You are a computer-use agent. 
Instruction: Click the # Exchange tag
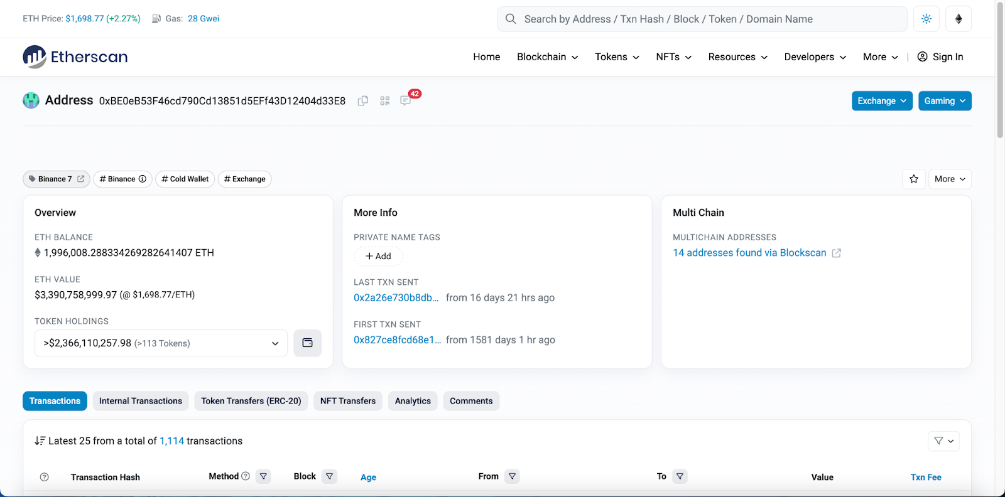coord(245,179)
